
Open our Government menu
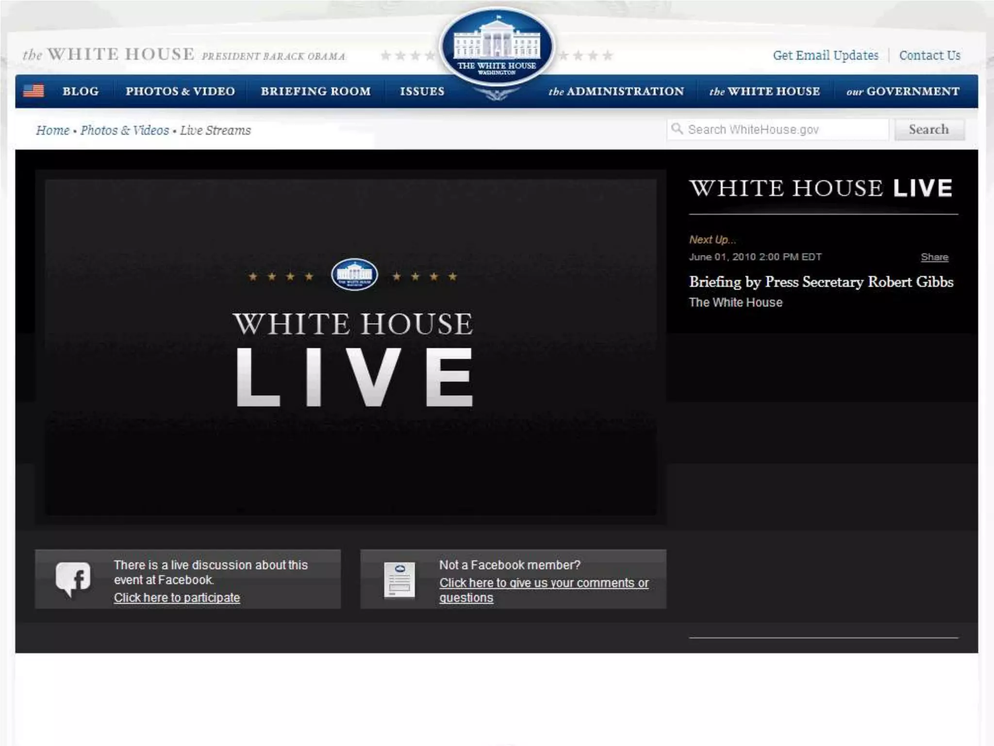click(x=903, y=91)
